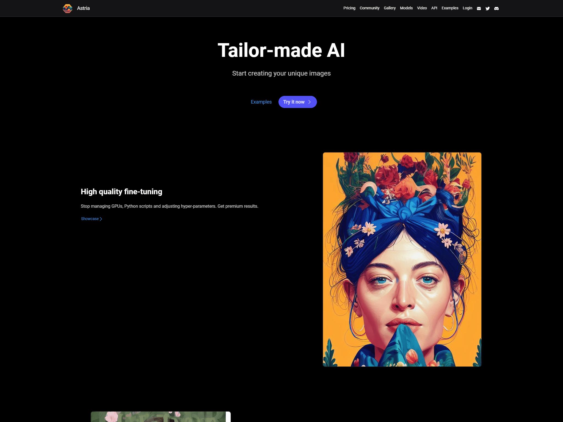Click the partially visible green image card
This screenshot has height=422, width=563.
pos(161,417)
